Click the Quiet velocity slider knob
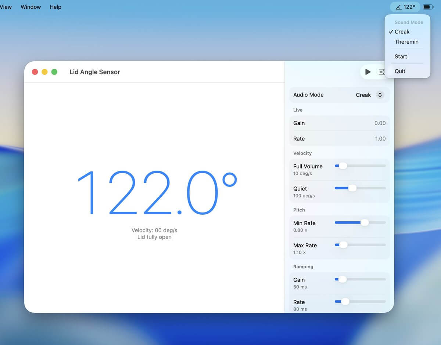The height and width of the screenshot is (345, 441). coord(352,188)
